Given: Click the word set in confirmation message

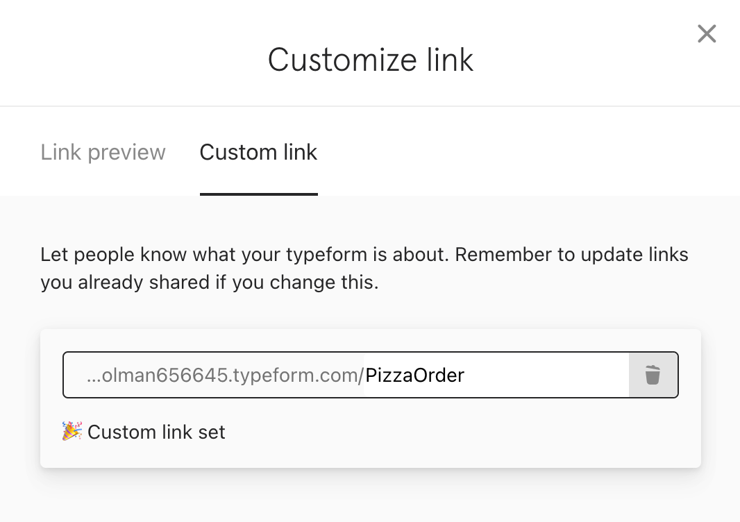Looking at the screenshot, I should coord(212,432).
